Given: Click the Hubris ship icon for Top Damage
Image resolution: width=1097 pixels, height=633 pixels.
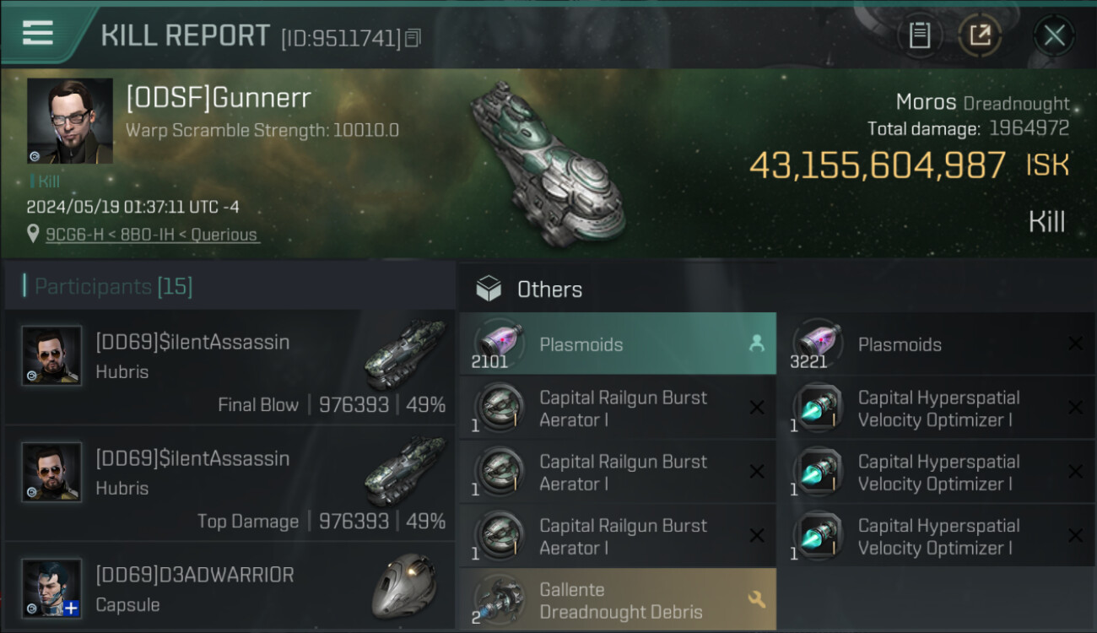Looking at the screenshot, I should (405, 472).
